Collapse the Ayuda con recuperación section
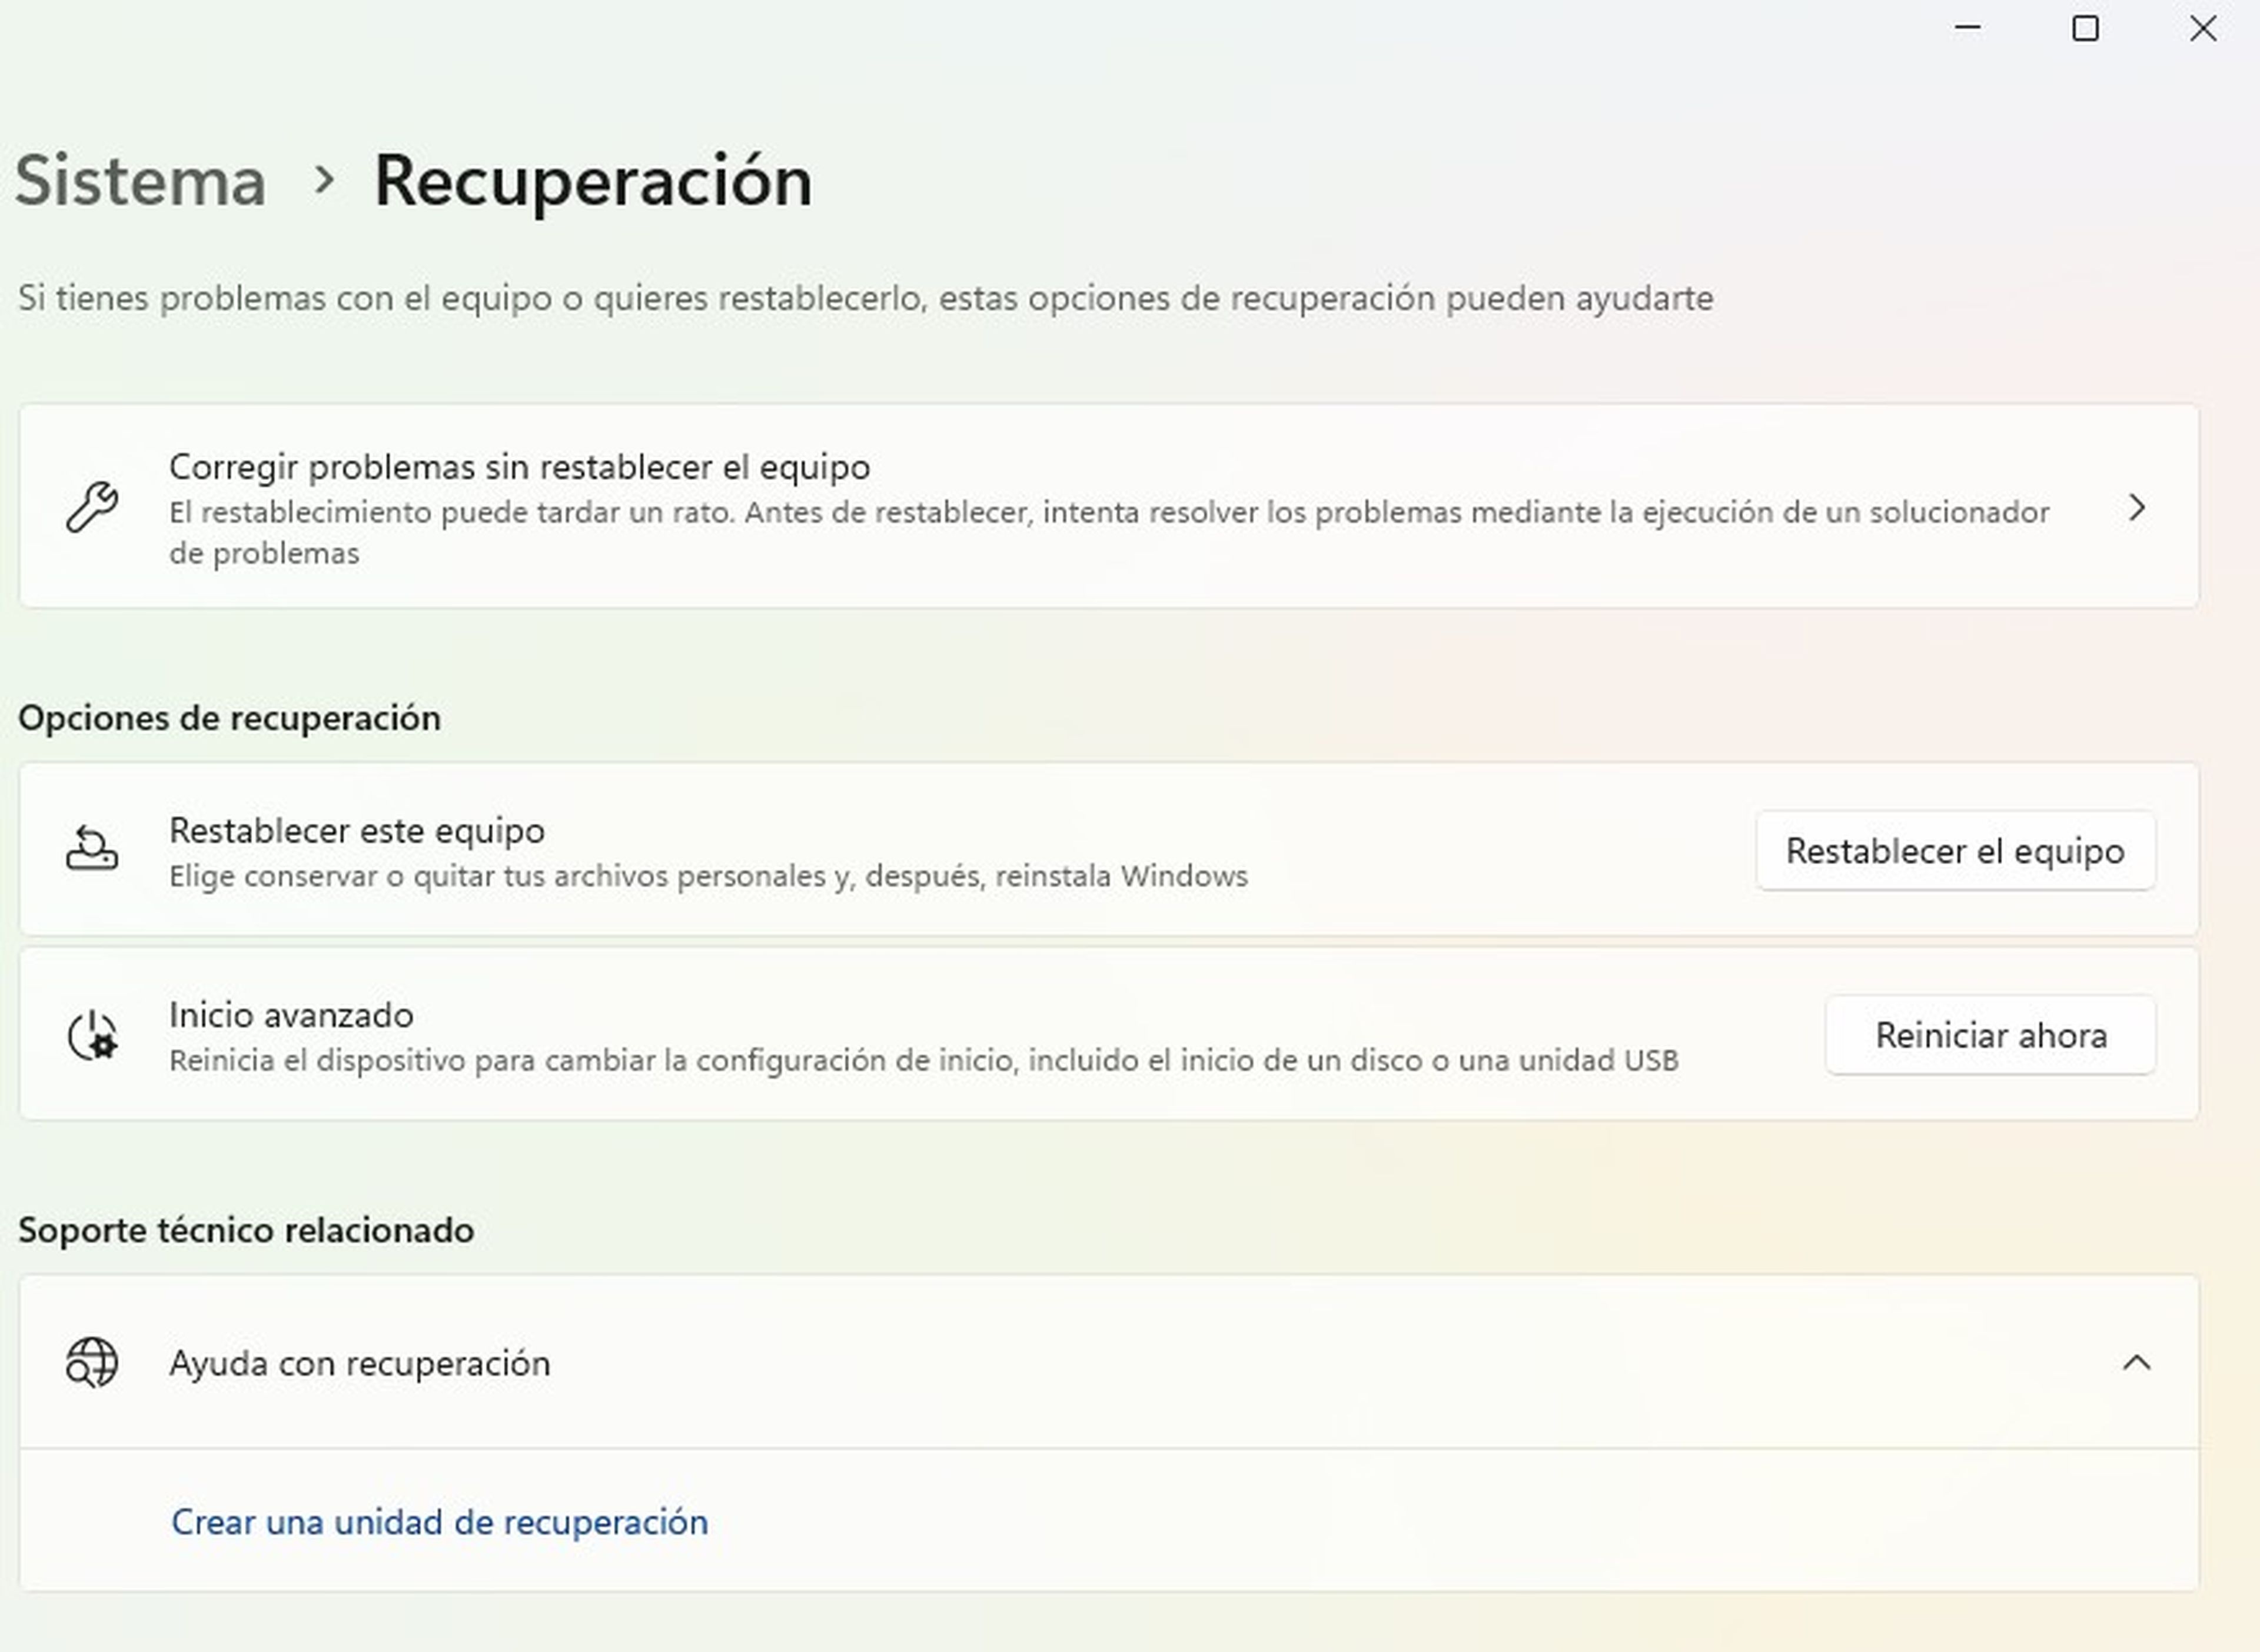 2137,1362
